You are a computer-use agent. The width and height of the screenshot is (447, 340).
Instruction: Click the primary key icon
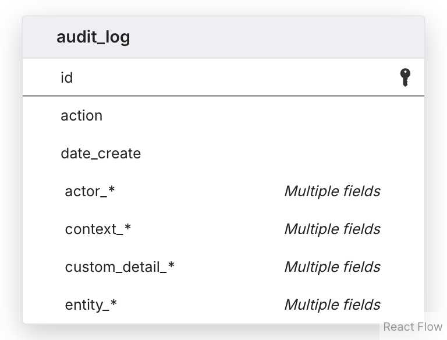click(406, 77)
